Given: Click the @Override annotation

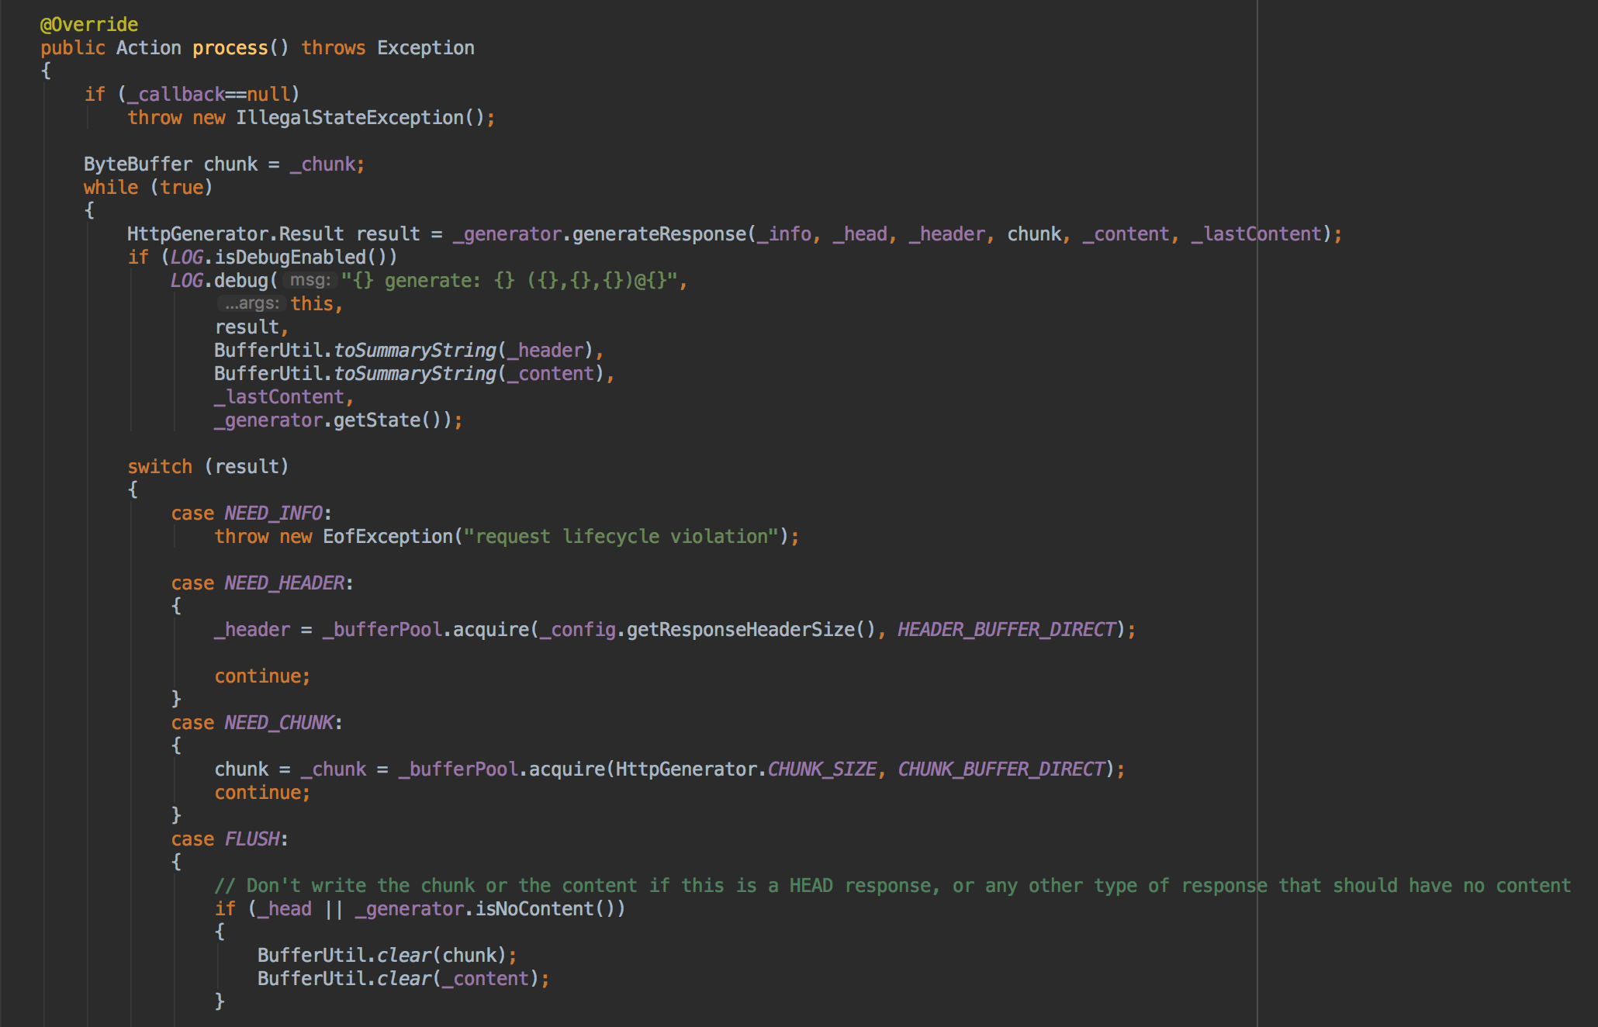Looking at the screenshot, I should [88, 25].
